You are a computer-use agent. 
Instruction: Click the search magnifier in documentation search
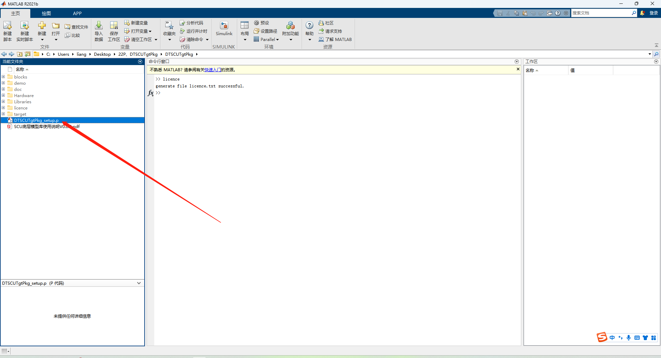(x=634, y=13)
